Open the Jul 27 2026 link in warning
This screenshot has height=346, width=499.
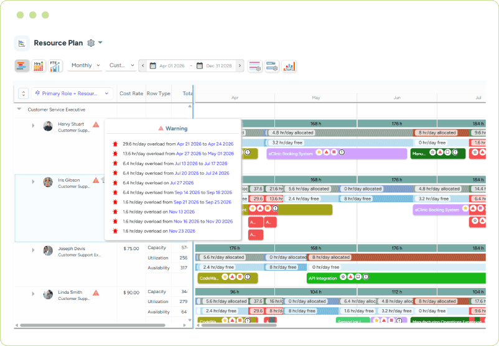click(182, 183)
